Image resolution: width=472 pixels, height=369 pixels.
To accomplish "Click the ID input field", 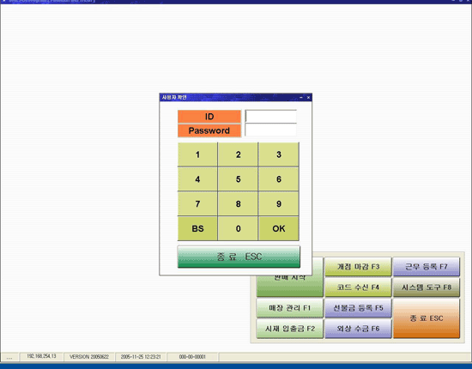I will (x=270, y=117).
